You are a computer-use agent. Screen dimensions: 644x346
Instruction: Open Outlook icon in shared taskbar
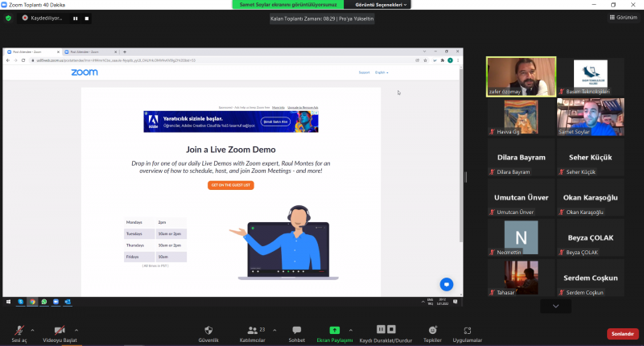[68, 302]
